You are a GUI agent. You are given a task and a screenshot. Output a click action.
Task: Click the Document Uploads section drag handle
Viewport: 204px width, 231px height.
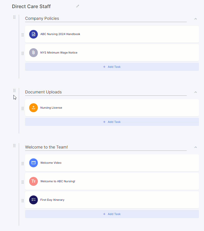[14, 90]
